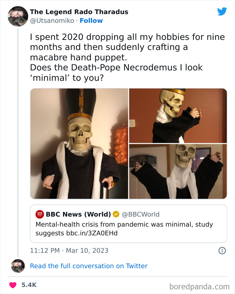235x294 pixels.
Task: Click the BBC News avatar logo
Action: click(x=40, y=214)
